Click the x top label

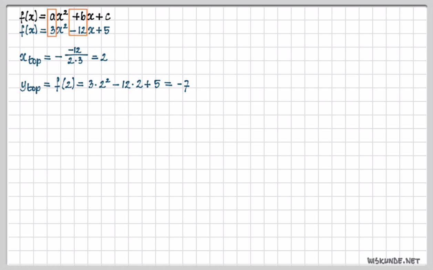click(30, 59)
